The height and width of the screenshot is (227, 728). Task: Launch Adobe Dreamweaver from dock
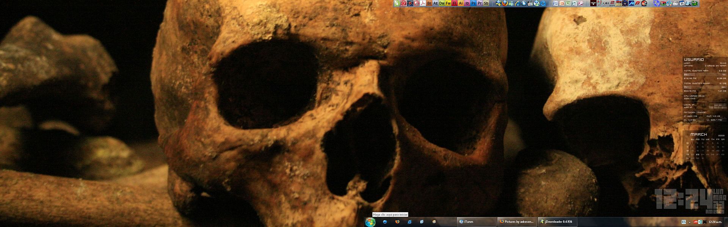(442, 3)
